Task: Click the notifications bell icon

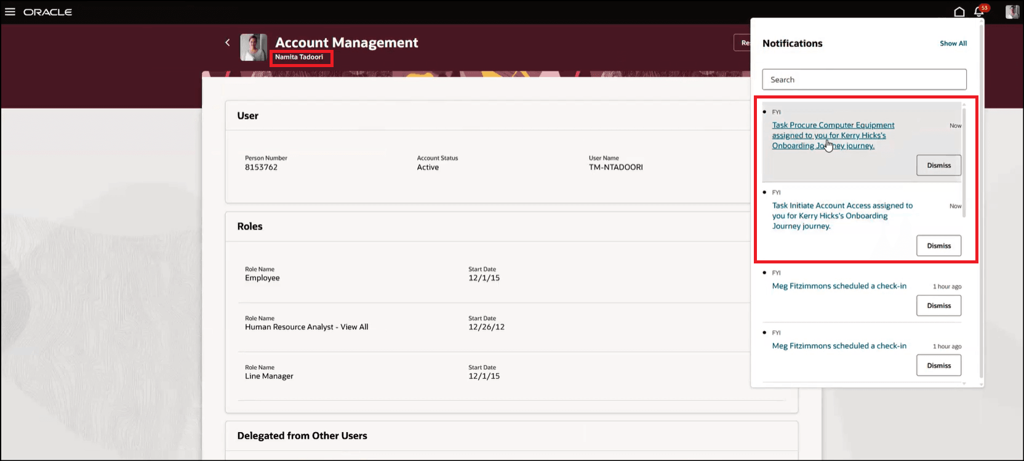Action: pyautogui.click(x=979, y=12)
